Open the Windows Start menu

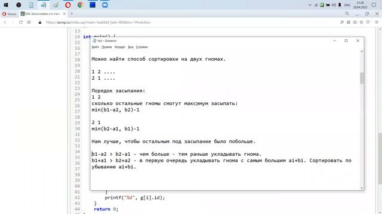6,5
